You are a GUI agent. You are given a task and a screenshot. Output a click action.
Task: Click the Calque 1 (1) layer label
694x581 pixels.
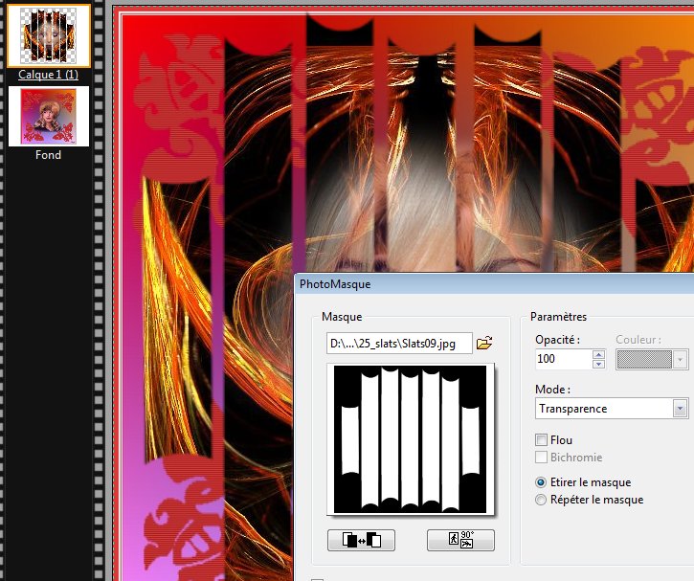tap(48, 75)
